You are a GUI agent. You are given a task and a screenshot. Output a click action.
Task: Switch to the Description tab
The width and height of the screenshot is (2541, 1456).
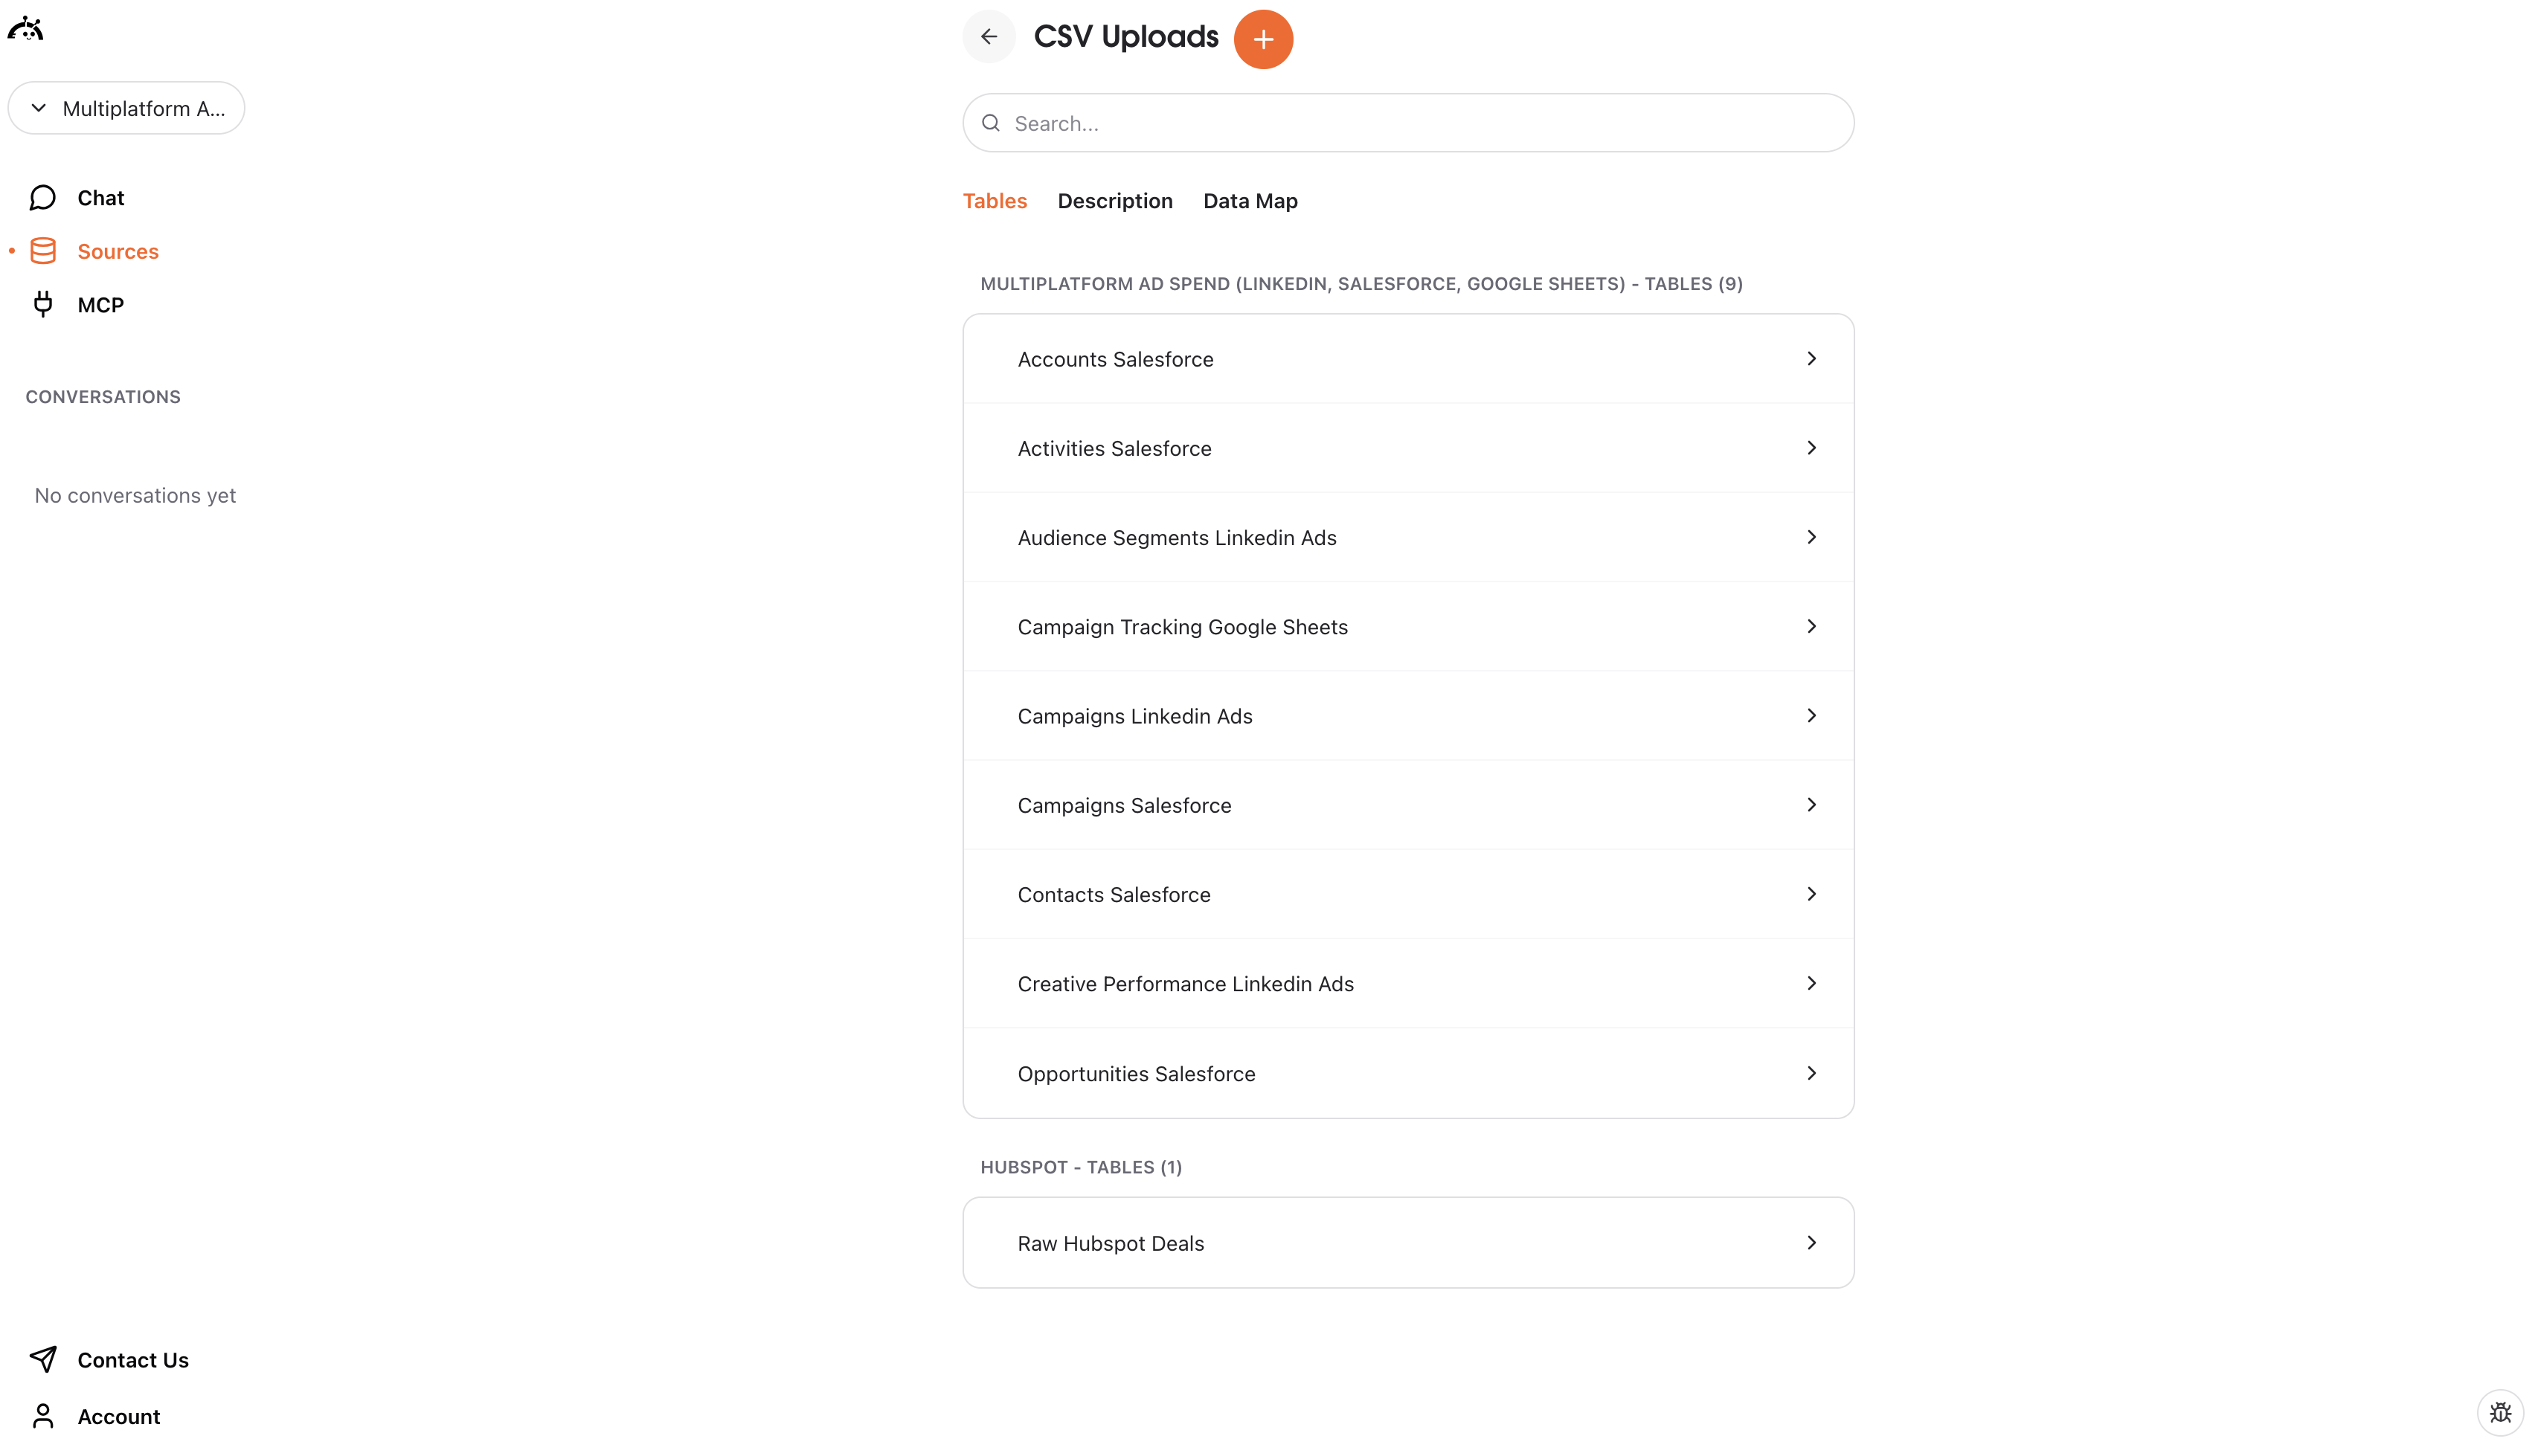tap(1115, 200)
